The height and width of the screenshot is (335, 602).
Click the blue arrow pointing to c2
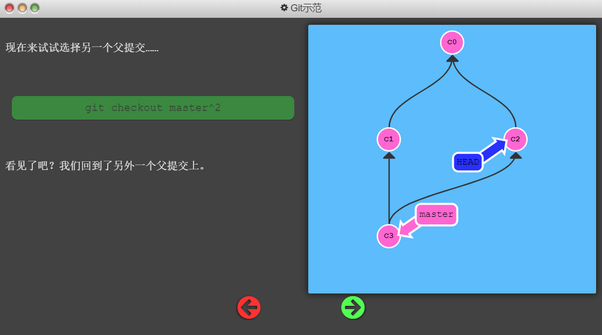click(x=493, y=149)
